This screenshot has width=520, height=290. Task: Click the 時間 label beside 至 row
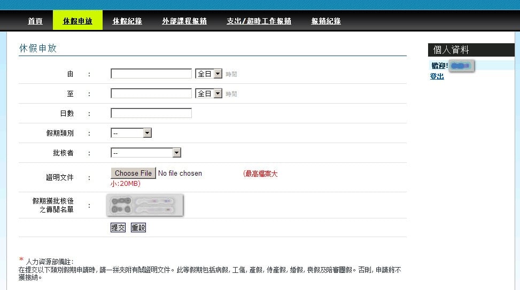pyautogui.click(x=231, y=94)
